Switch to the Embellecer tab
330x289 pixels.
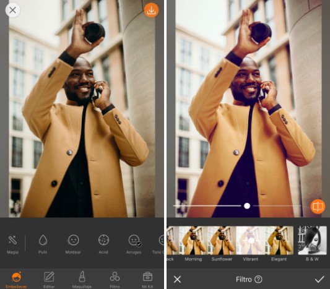coord(17,280)
